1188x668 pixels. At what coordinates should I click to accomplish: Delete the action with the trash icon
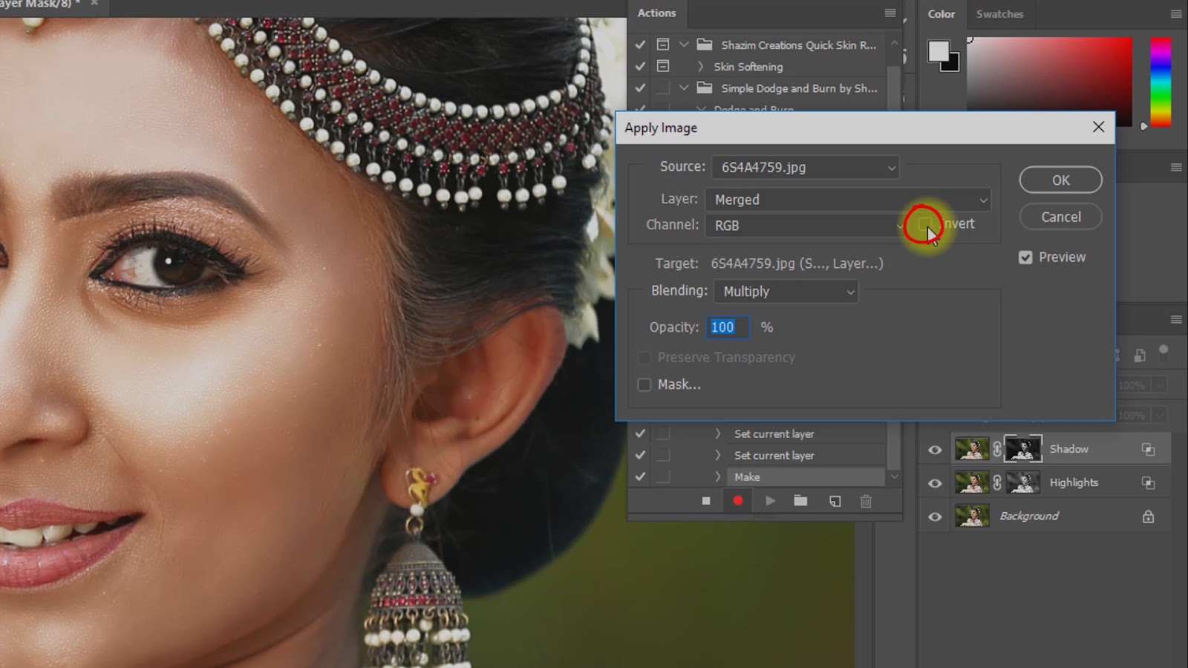[x=866, y=501]
